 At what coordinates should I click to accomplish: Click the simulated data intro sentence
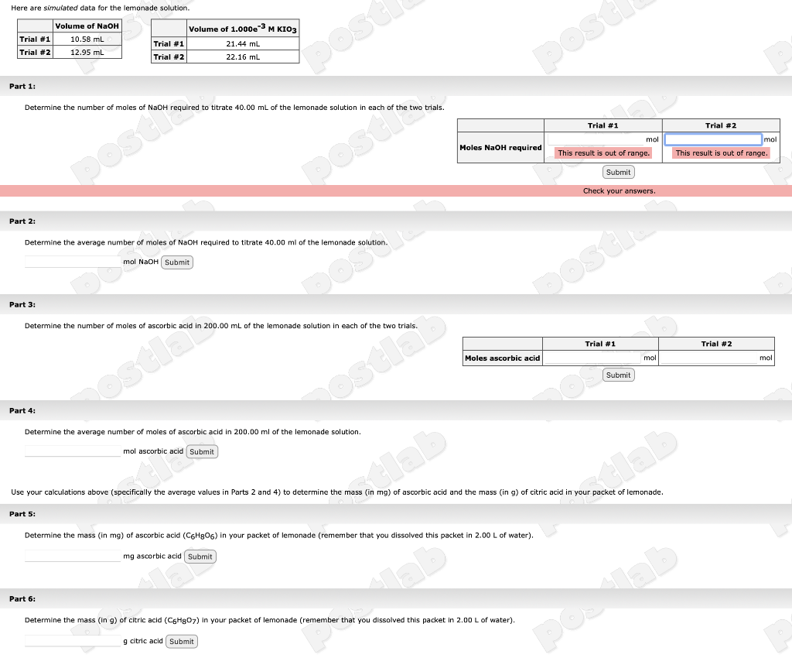pyautogui.click(x=100, y=8)
